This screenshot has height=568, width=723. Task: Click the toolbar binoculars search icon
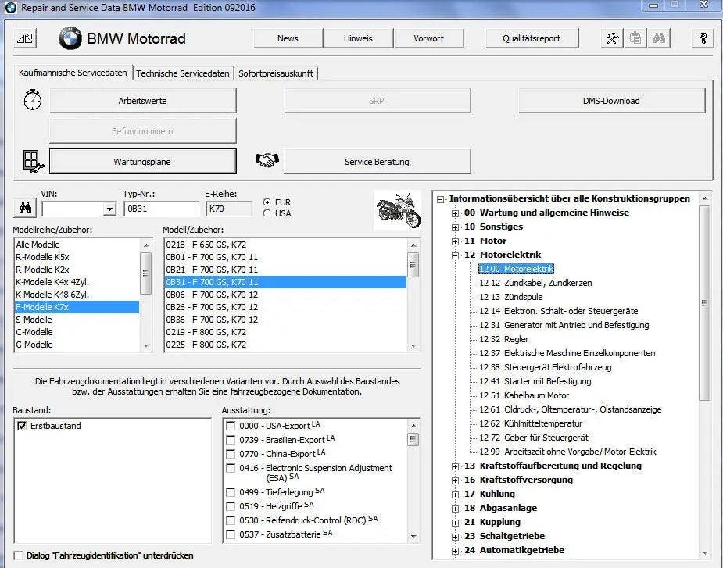click(659, 37)
